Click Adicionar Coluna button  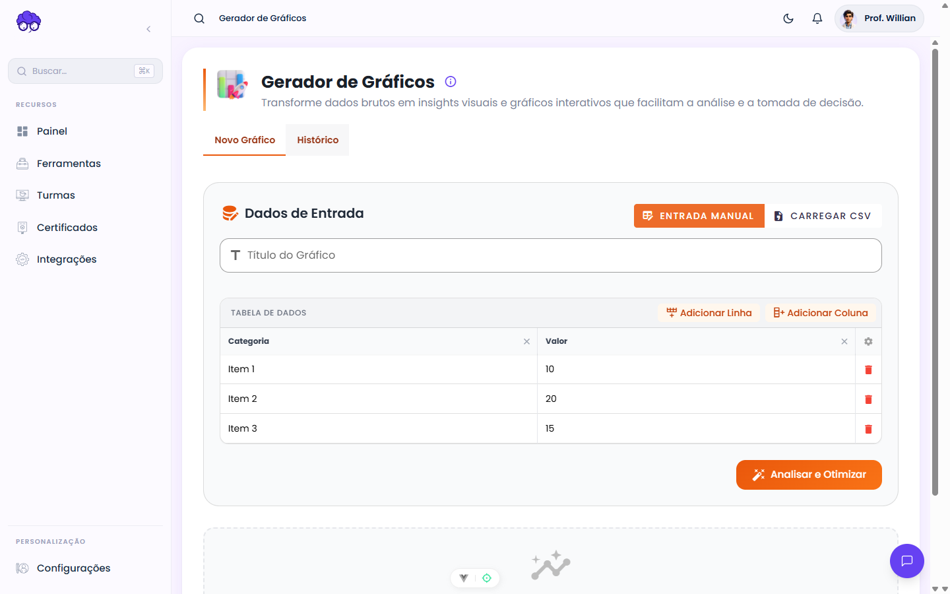(x=821, y=313)
